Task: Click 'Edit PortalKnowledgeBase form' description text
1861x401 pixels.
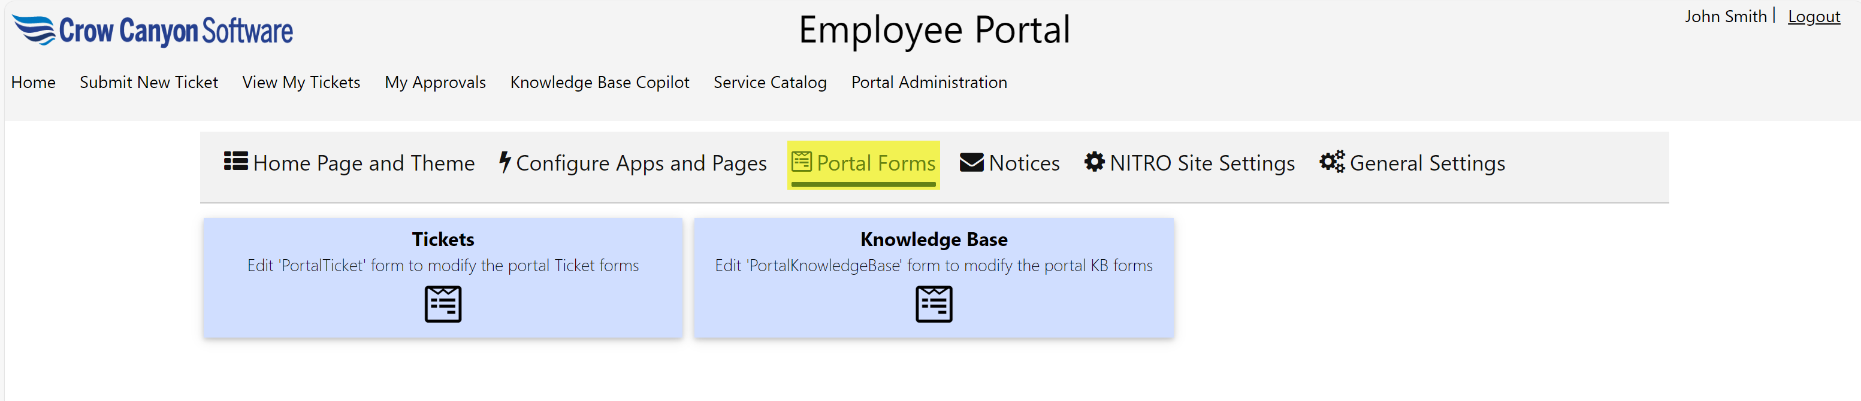Action: (933, 265)
